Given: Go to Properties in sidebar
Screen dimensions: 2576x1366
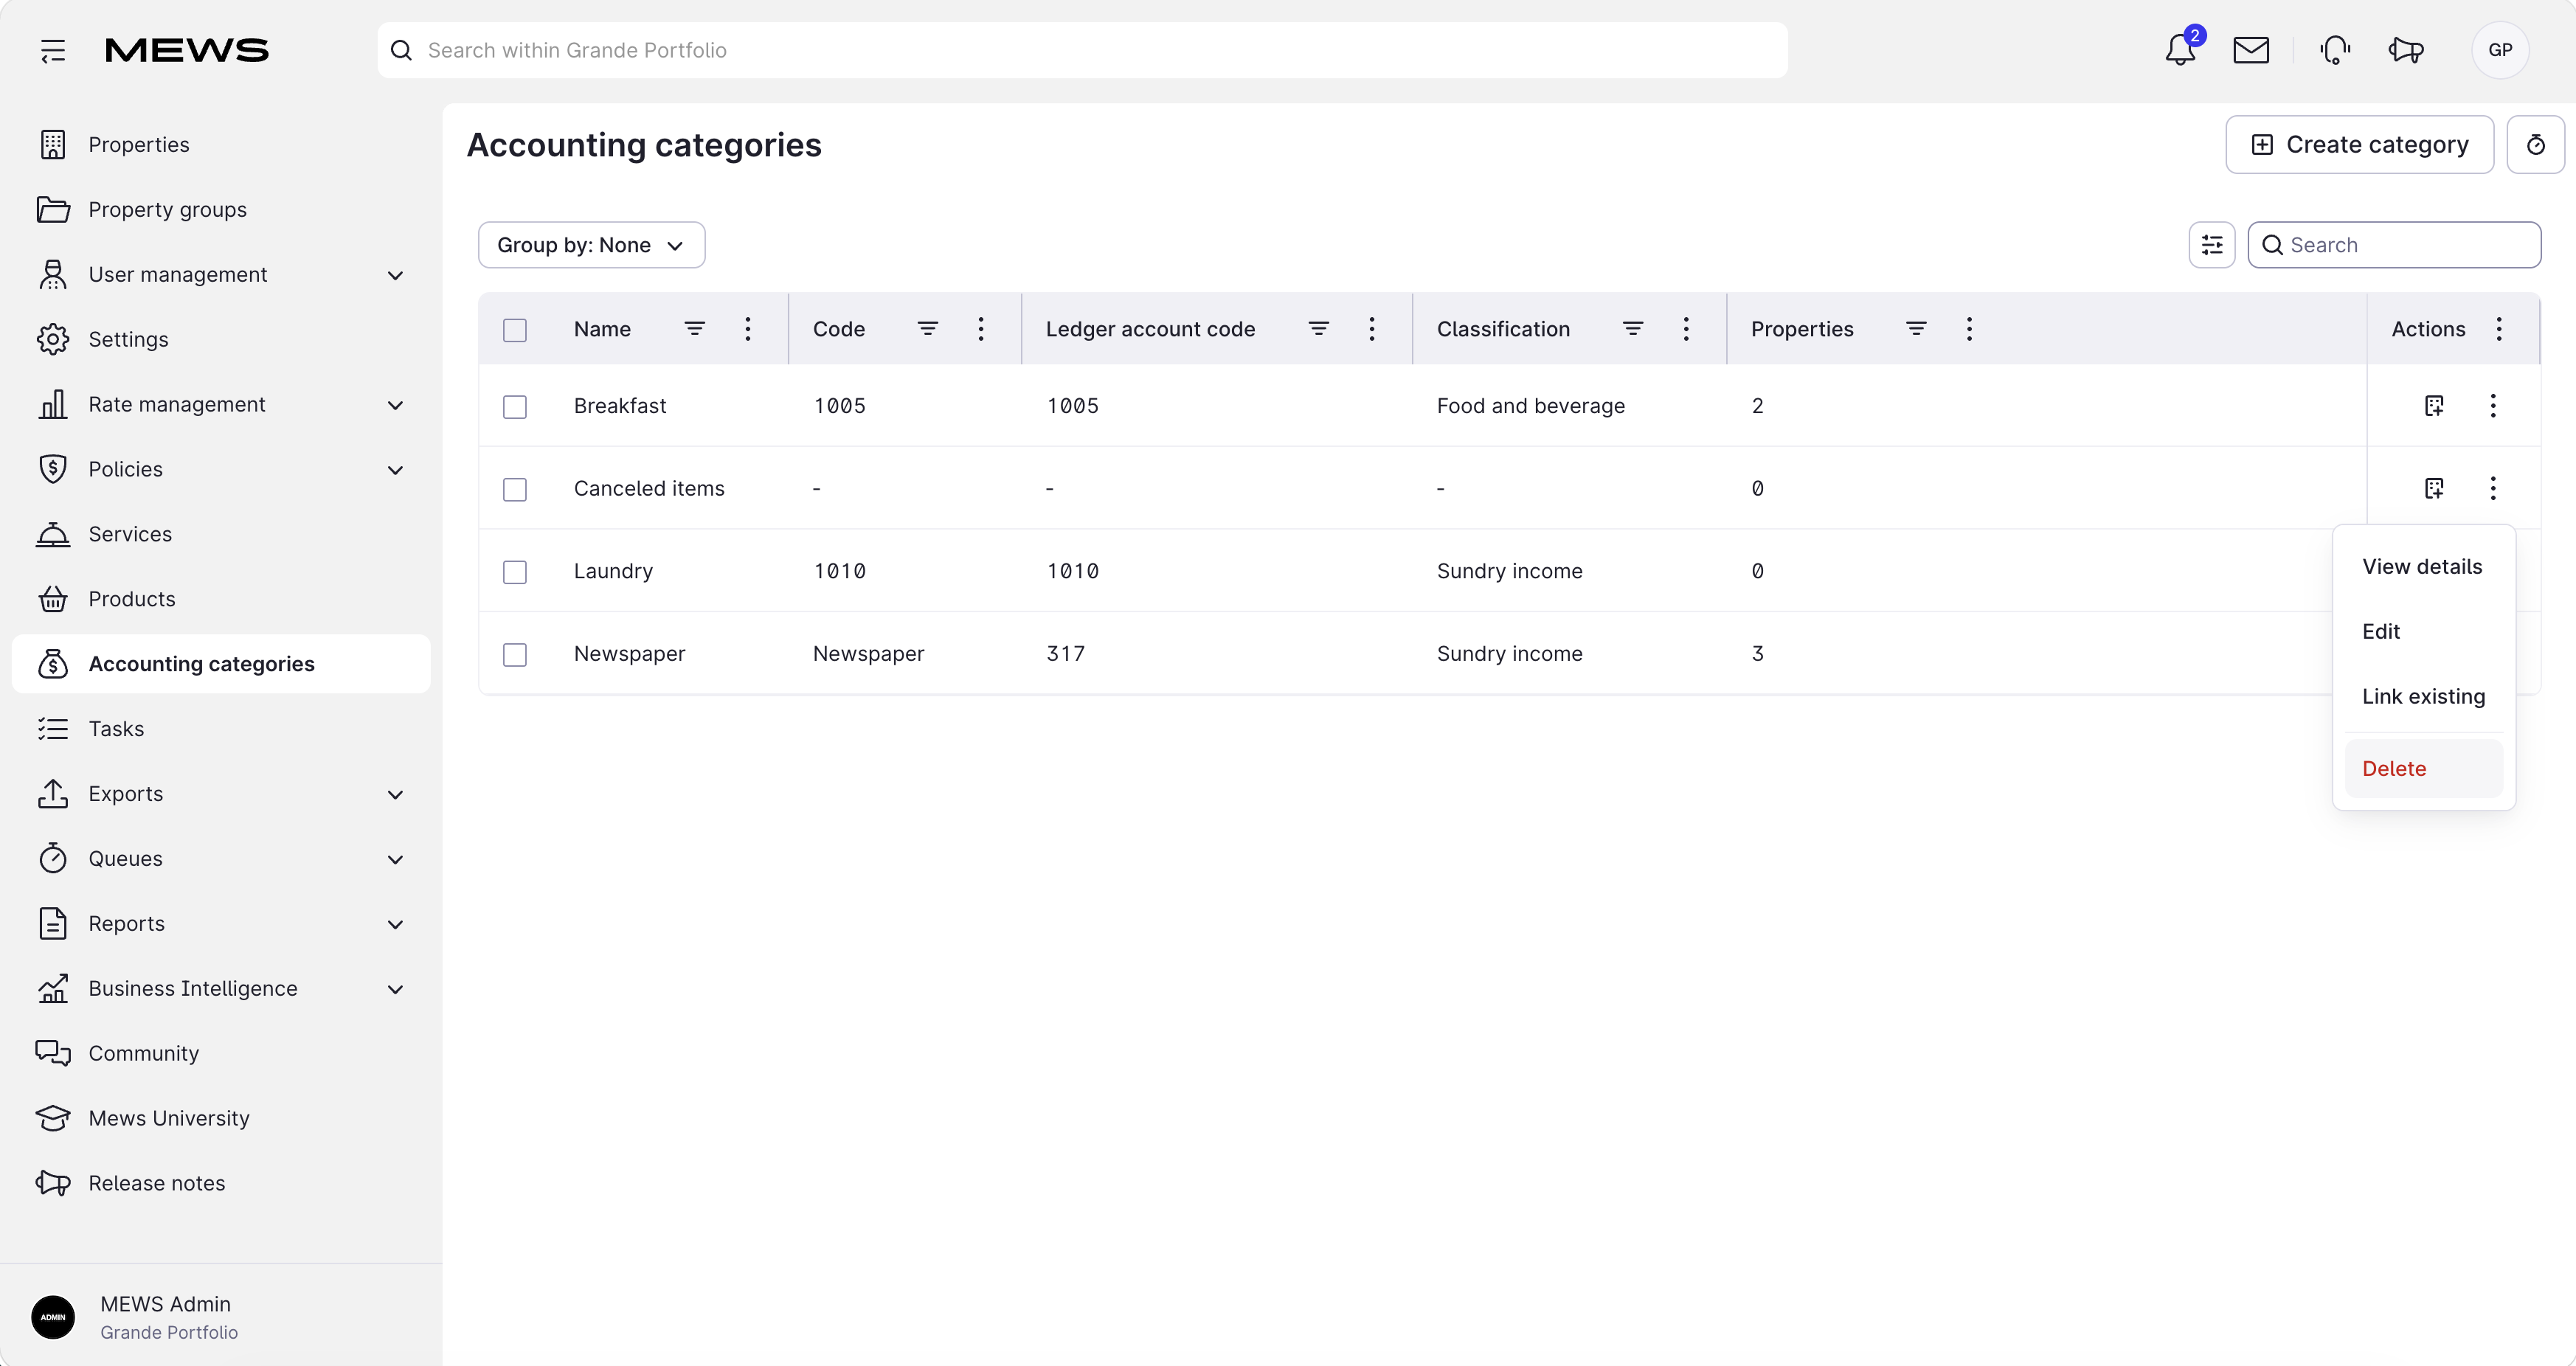Looking at the screenshot, I should click(x=221, y=145).
